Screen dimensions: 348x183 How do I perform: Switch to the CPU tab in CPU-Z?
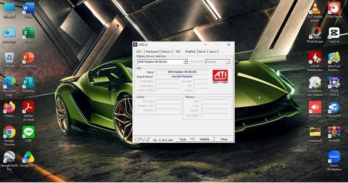pos(139,51)
